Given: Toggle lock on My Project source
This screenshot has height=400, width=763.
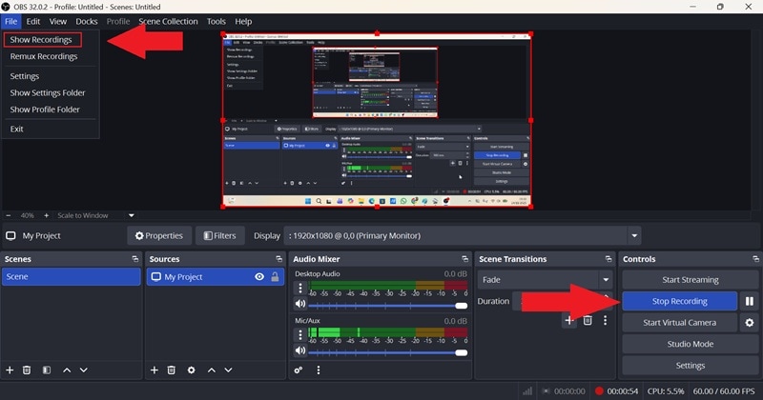Looking at the screenshot, I should [x=275, y=276].
